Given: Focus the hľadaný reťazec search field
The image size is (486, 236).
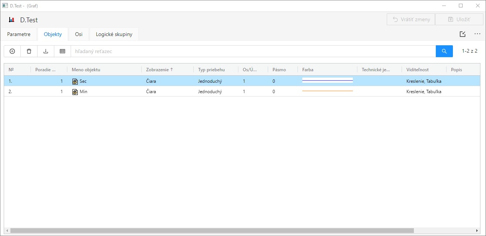Looking at the screenshot, I should pos(253,51).
